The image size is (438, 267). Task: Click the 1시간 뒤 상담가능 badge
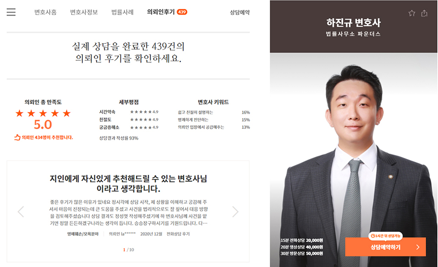[385, 236]
